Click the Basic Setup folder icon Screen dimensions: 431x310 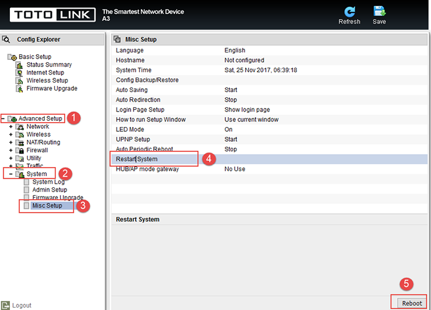[x=12, y=57]
